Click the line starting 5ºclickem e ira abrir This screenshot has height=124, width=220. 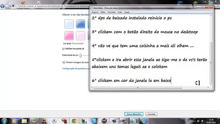(x=150, y=60)
